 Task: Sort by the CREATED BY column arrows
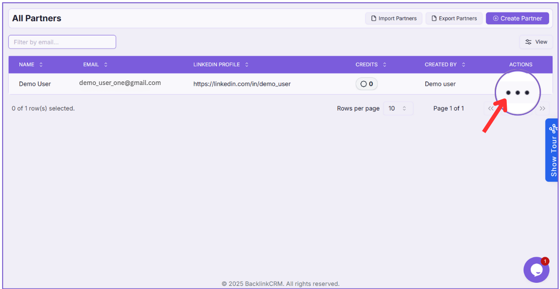click(x=463, y=65)
